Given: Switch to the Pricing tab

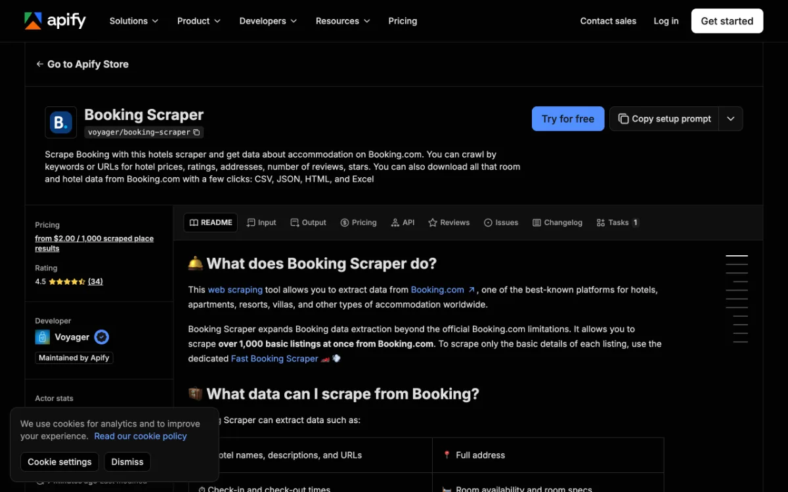Looking at the screenshot, I should [359, 222].
